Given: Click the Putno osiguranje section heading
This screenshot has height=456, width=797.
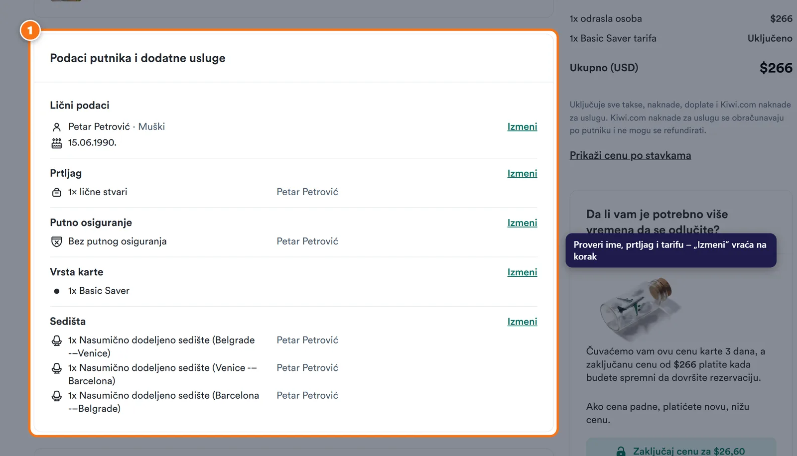Looking at the screenshot, I should coord(91,223).
